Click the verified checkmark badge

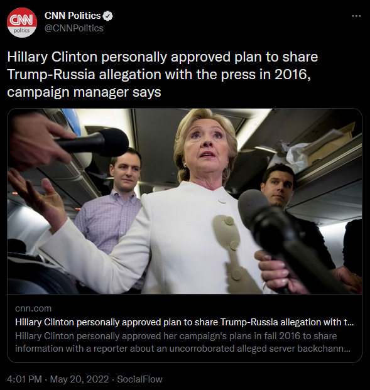click(x=108, y=16)
